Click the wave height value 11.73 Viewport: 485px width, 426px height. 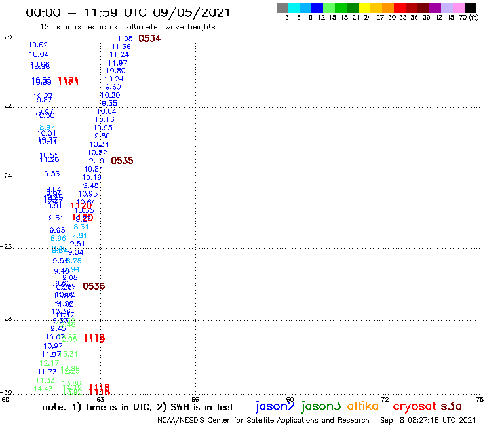point(47,372)
